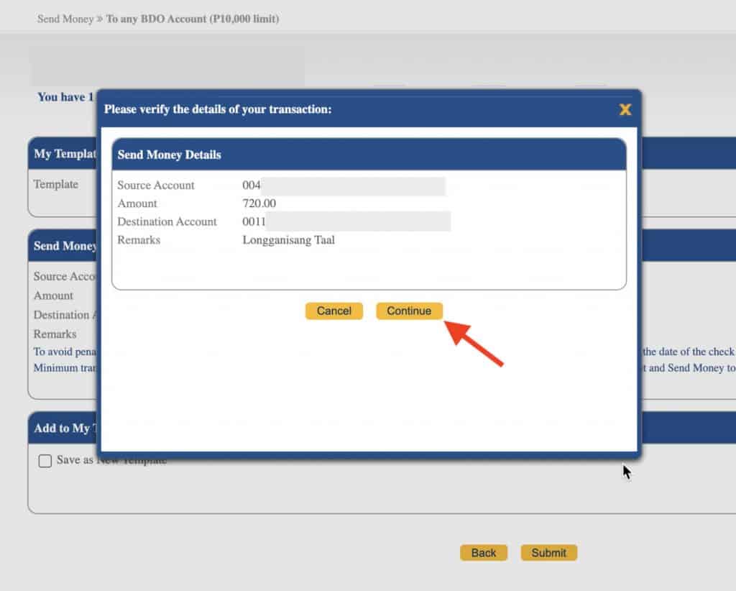Viewport: 736px width, 591px height.
Task: Click the You have 1 notification message
Action: coord(65,97)
